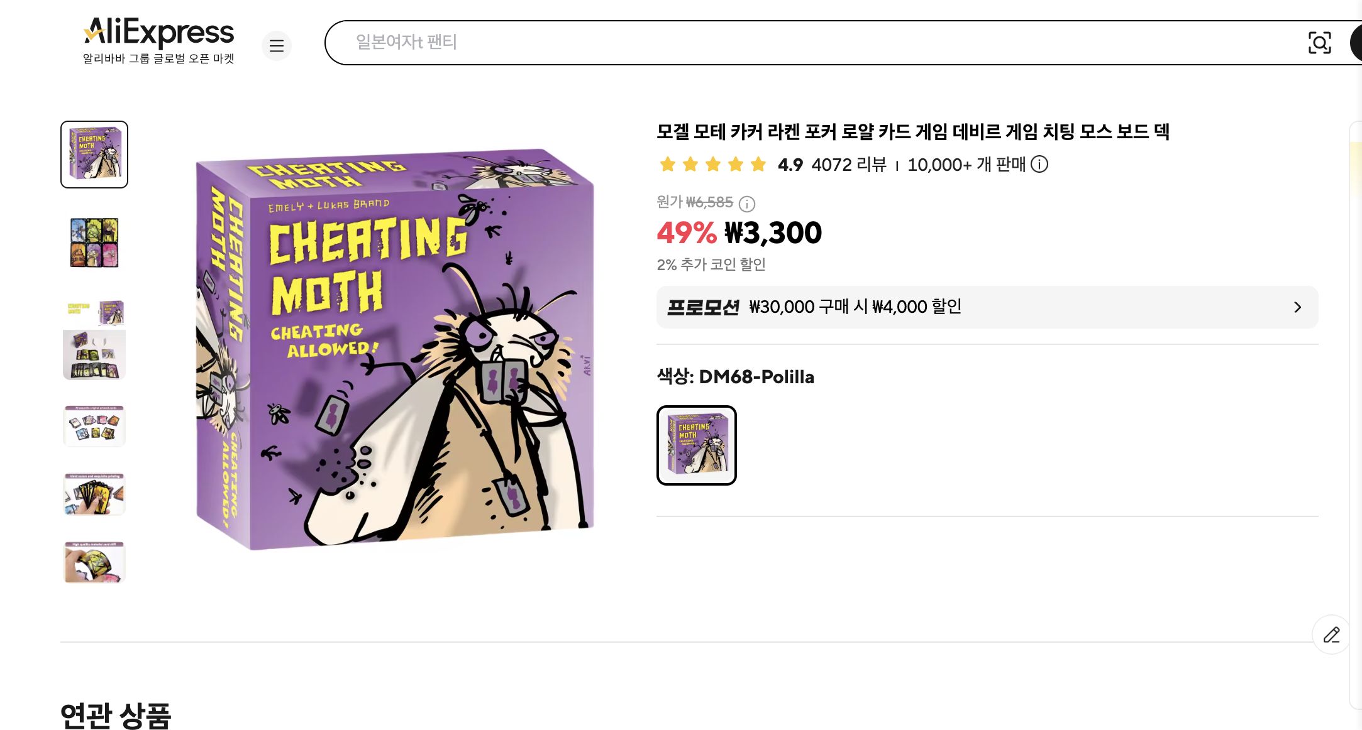
Task: Click the image search camera icon
Action: coord(1320,43)
